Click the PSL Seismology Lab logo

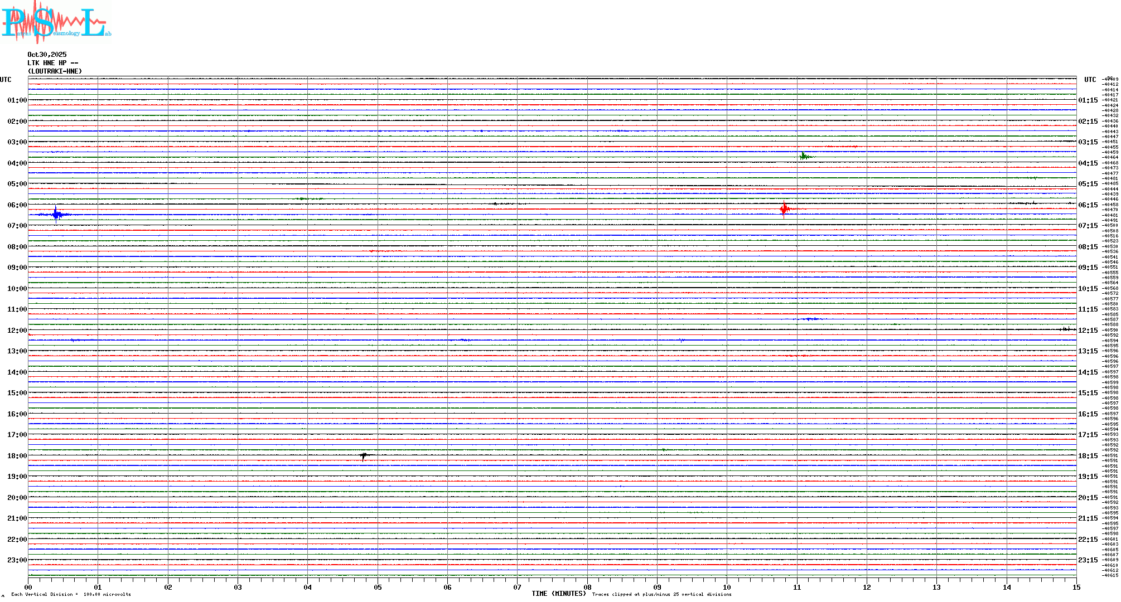[56, 22]
